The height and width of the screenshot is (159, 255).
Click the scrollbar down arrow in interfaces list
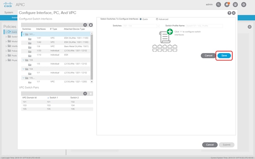[x=92, y=81]
